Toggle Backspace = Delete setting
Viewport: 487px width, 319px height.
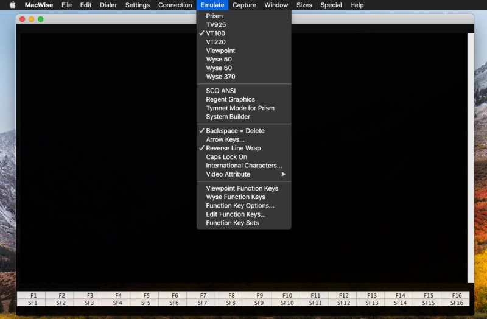pos(244,131)
